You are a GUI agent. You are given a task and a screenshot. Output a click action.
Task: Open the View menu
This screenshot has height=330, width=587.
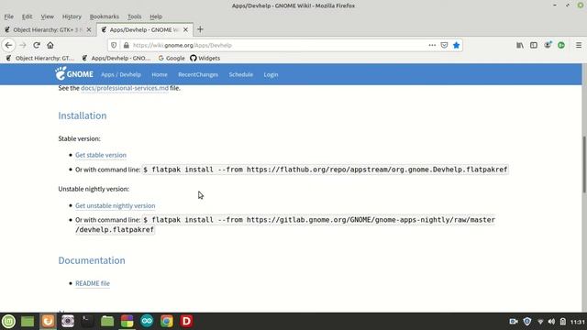(x=47, y=16)
